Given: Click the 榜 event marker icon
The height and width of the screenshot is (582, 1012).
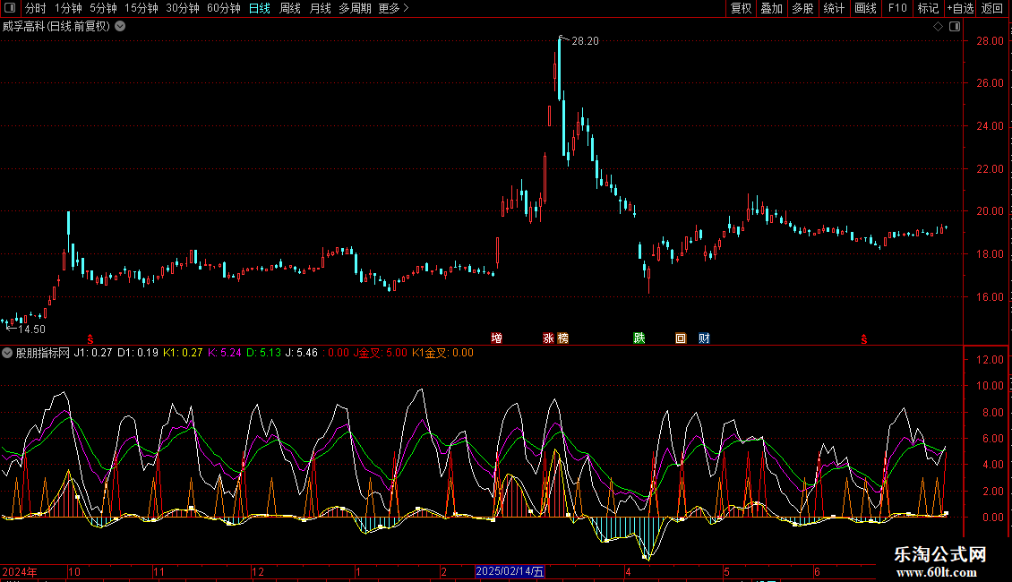Looking at the screenshot, I should pyautogui.click(x=562, y=338).
